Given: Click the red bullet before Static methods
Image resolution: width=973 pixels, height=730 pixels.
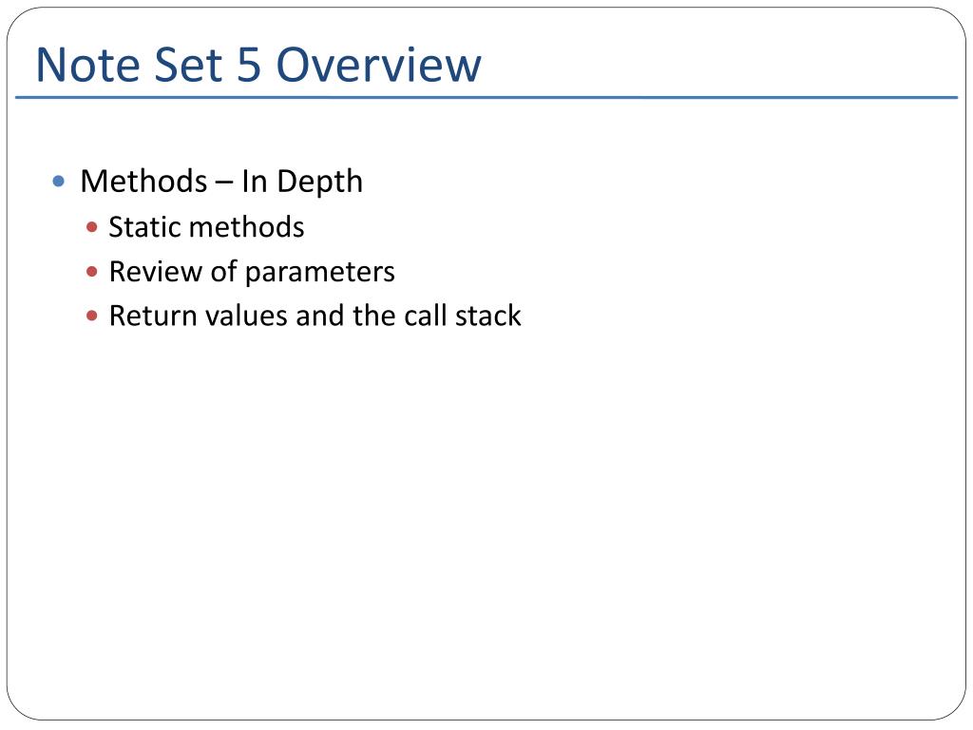Looking at the screenshot, I should coord(92,227).
